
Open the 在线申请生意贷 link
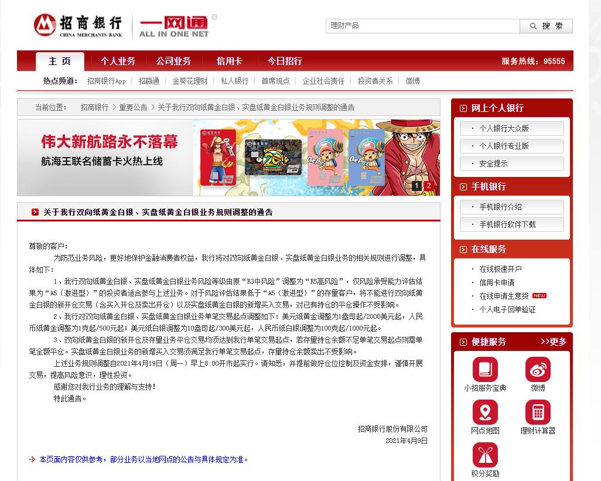point(504,296)
